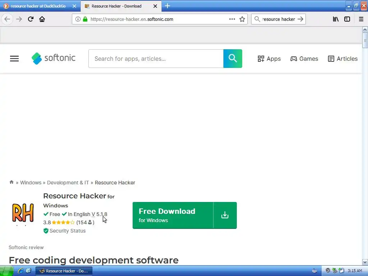Select Resource Hacker taskbar window button

coord(64,271)
